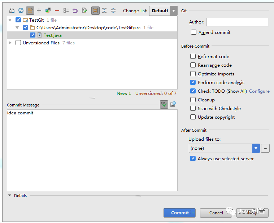Viewport: 274px width, 223px height.
Task: Enable the Cleanup checkbox
Action: (x=193, y=100)
